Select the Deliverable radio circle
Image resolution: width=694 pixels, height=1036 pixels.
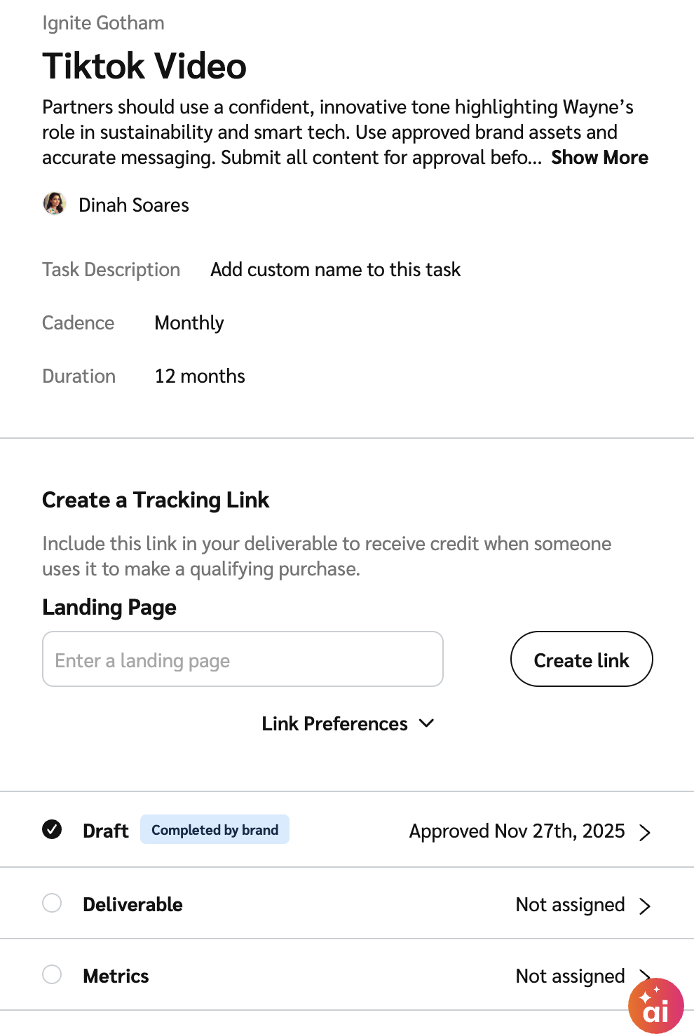(x=52, y=903)
